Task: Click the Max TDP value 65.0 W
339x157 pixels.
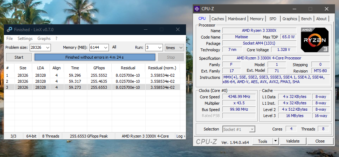Action: pyautogui.click(x=288, y=37)
